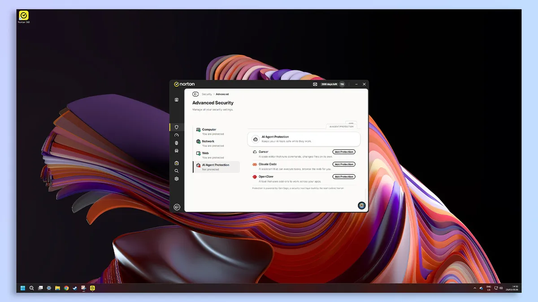Open the ENG US language switcher
538x302 pixels.
[489, 288]
